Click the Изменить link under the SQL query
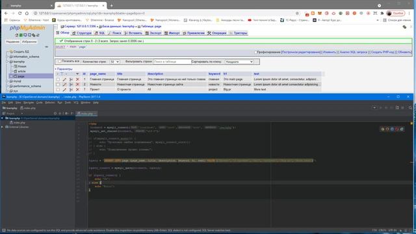Image resolution: width=416 pixels, height=234 pixels. tap(330, 52)
